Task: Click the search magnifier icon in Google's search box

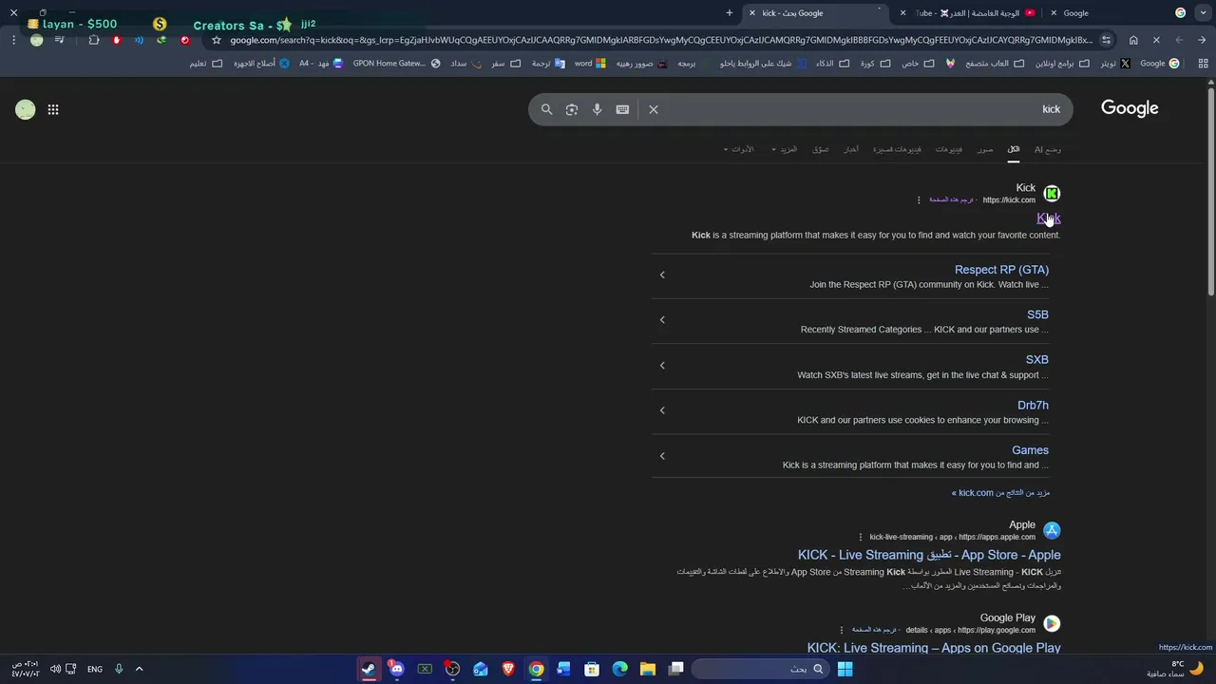Action: coord(546,109)
